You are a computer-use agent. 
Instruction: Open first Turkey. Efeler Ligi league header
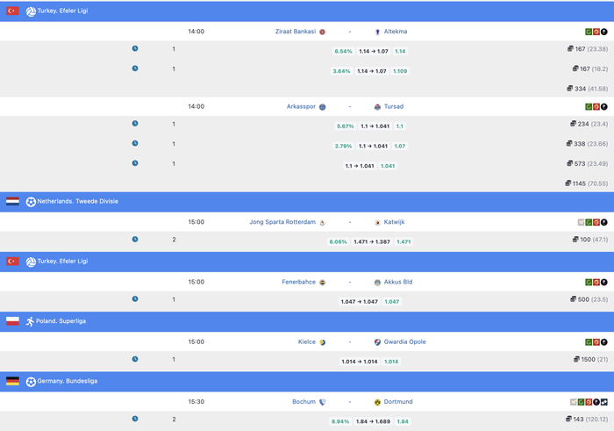coord(62,11)
